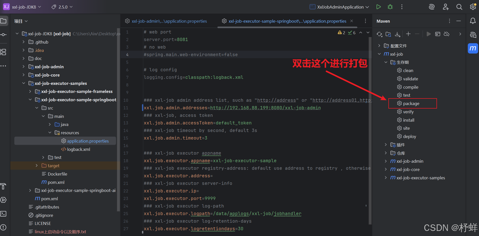Select the deploy lifecycle goal

coord(407,137)
